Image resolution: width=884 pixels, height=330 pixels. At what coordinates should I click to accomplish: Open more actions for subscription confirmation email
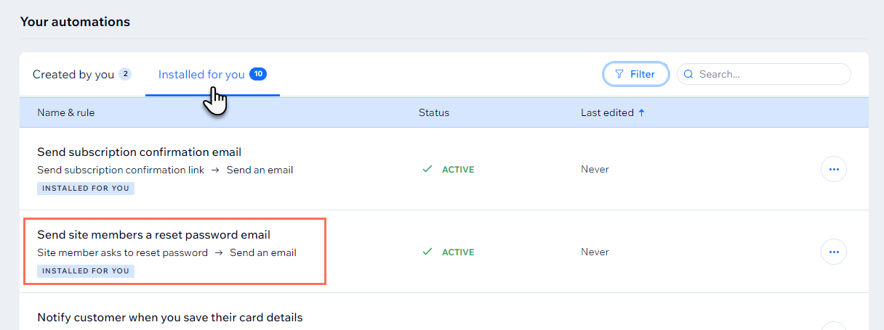834,169
